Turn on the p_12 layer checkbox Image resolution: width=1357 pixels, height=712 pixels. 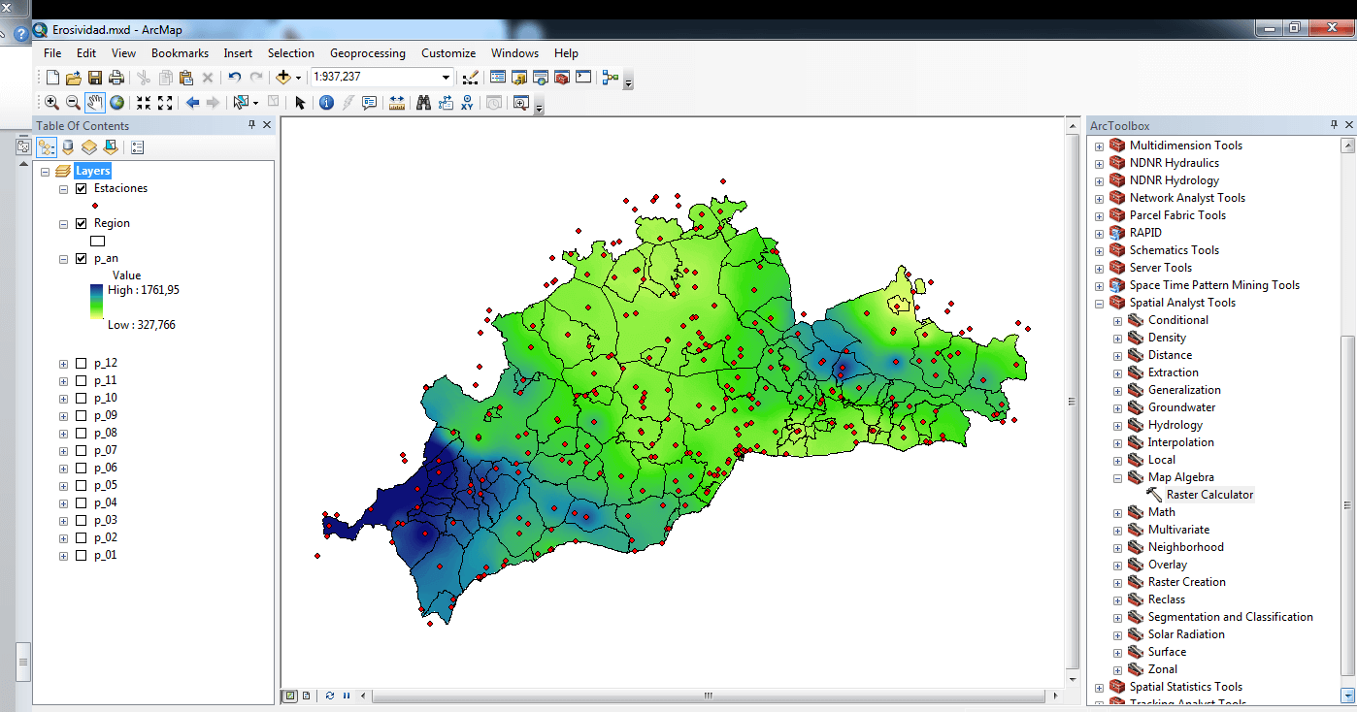82,363
